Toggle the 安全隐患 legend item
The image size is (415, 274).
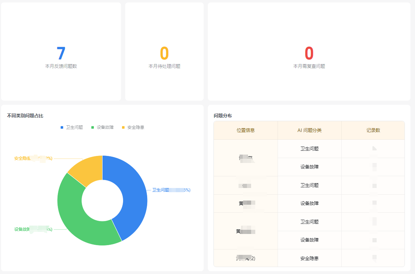click(133, 127)
